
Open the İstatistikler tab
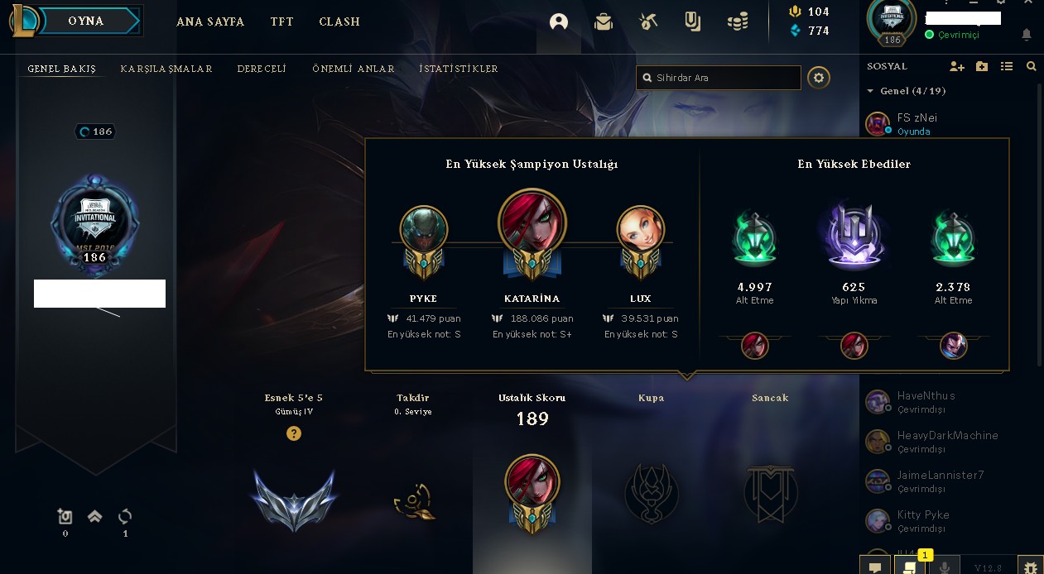point(459,69)
